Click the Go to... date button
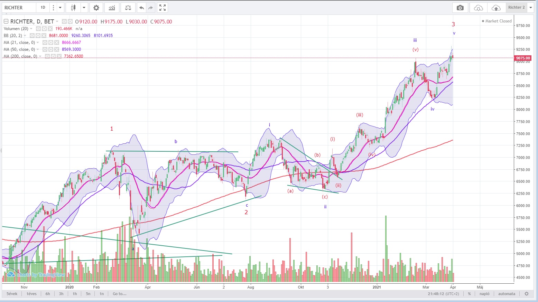 (x=120, y=294)
